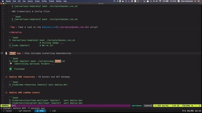The width and height of the screenshot is (202, 113).
Task: Click the Tip label text
Action: pos(13,27)
